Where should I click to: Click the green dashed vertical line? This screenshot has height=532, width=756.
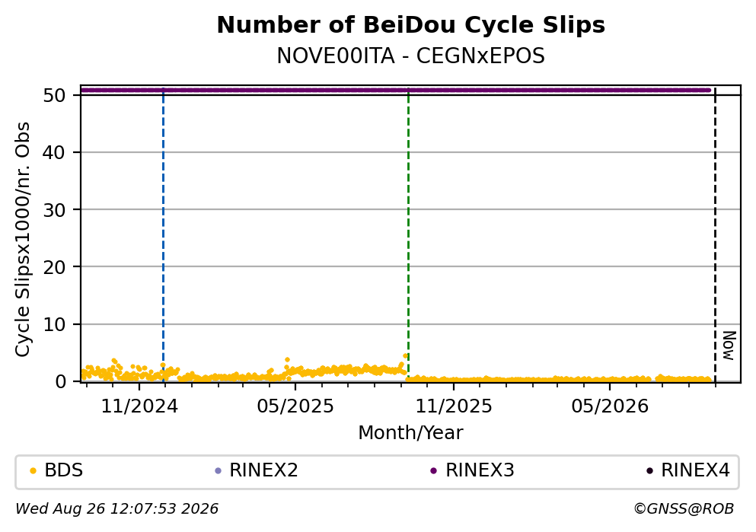(x=408, y=236)
